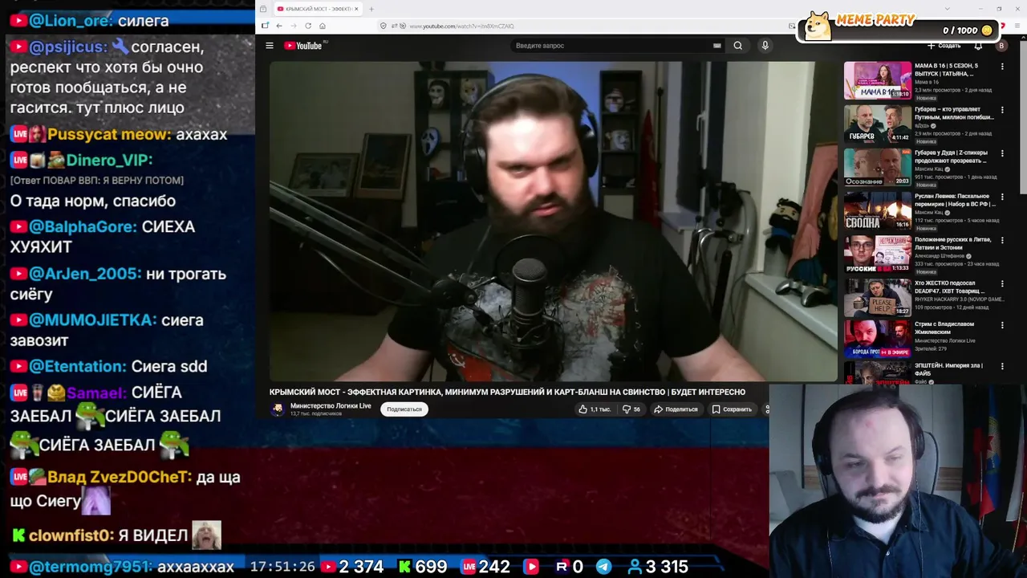The height and width of the screenshot is (578, 1027).
Task: Open more options for Руслан Левиев video
Action: coord(1002,197)
